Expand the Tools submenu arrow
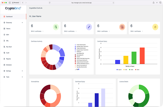Viewport: 163px width, 107px height. click(22, 77)
